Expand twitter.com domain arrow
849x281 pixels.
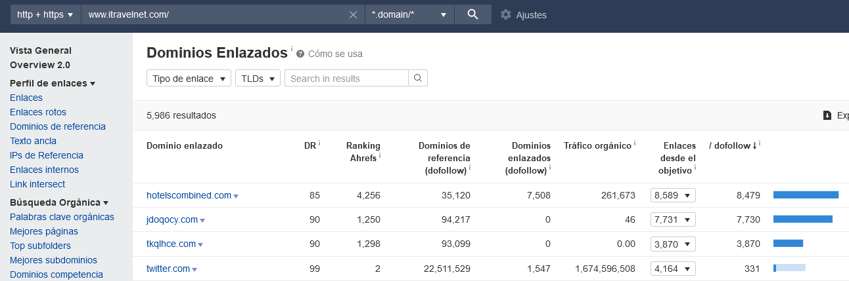[x=195, y=269]
